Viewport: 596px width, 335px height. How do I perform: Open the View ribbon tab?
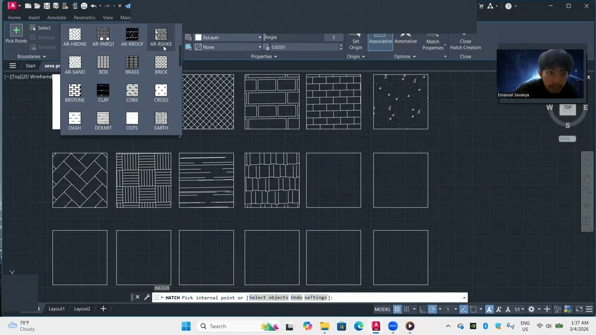(108, 18)
